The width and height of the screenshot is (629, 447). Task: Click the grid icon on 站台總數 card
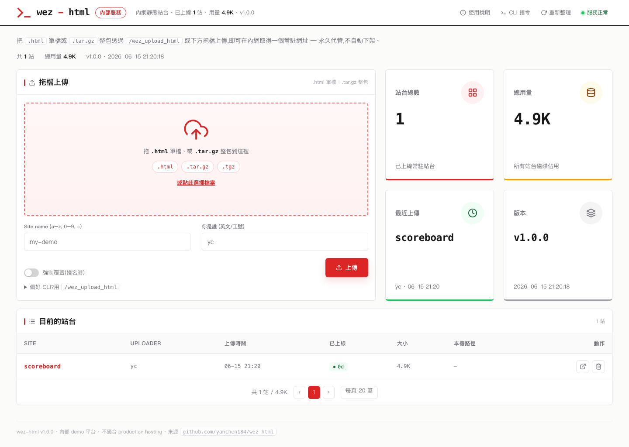(473, 93)
